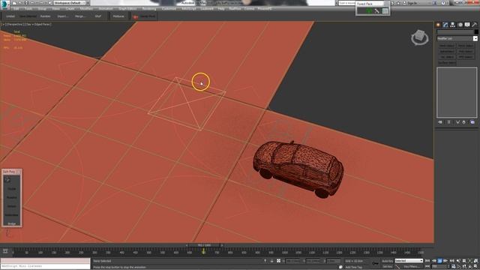Click the Zoom Extents All icon
This screenshot has width=480, height=270.
click(x=476, y=261)
